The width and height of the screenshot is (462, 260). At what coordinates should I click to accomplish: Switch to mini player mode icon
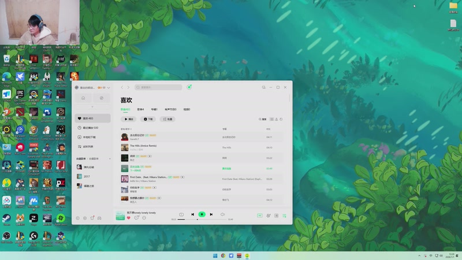pyautogui.click(x=263, y=87)
